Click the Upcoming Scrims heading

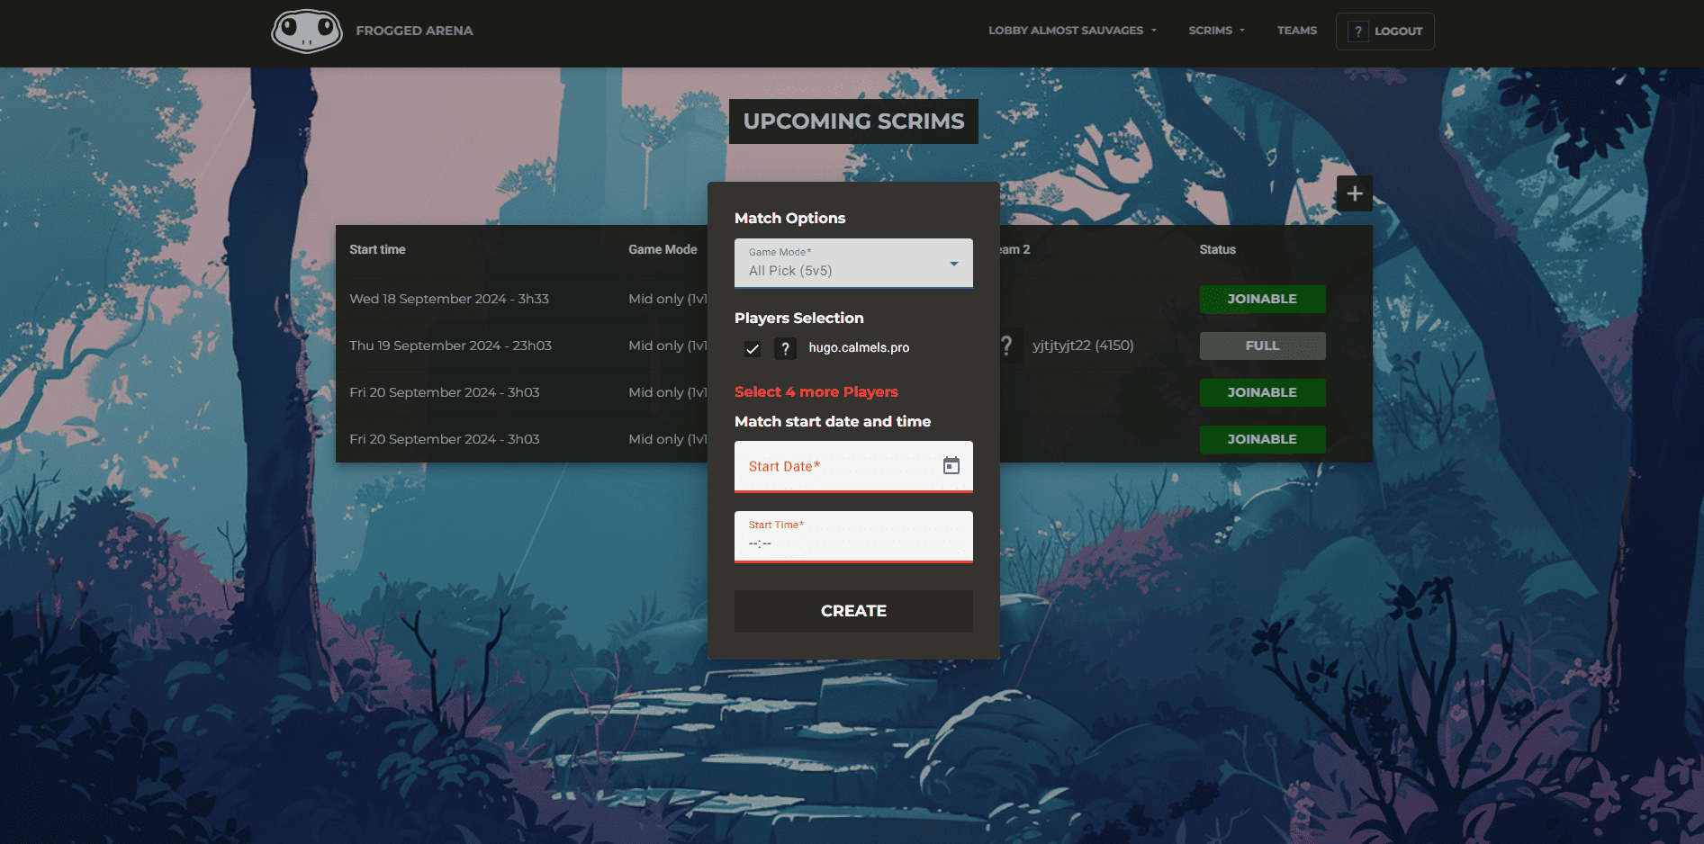[x=853, y=121]
